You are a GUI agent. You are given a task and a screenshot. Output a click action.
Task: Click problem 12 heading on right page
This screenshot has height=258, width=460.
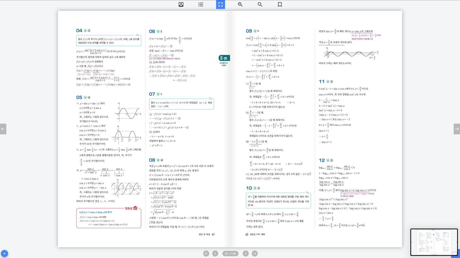pos(322,160)
